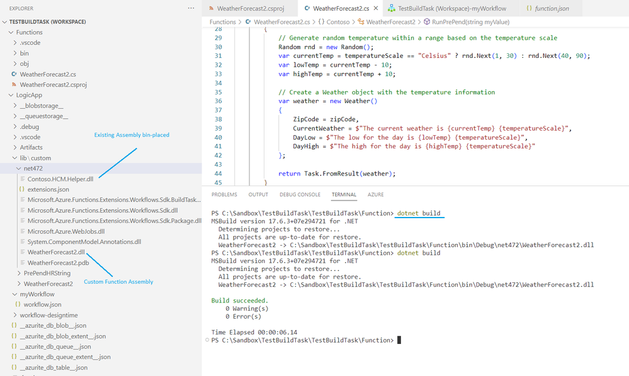Click 'Build succeeded.' text in terminal
Viewport: 629px width, 376px height.
pos(239,301)
